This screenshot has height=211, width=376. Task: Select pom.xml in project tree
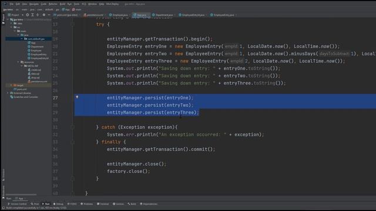pos(21,89)
